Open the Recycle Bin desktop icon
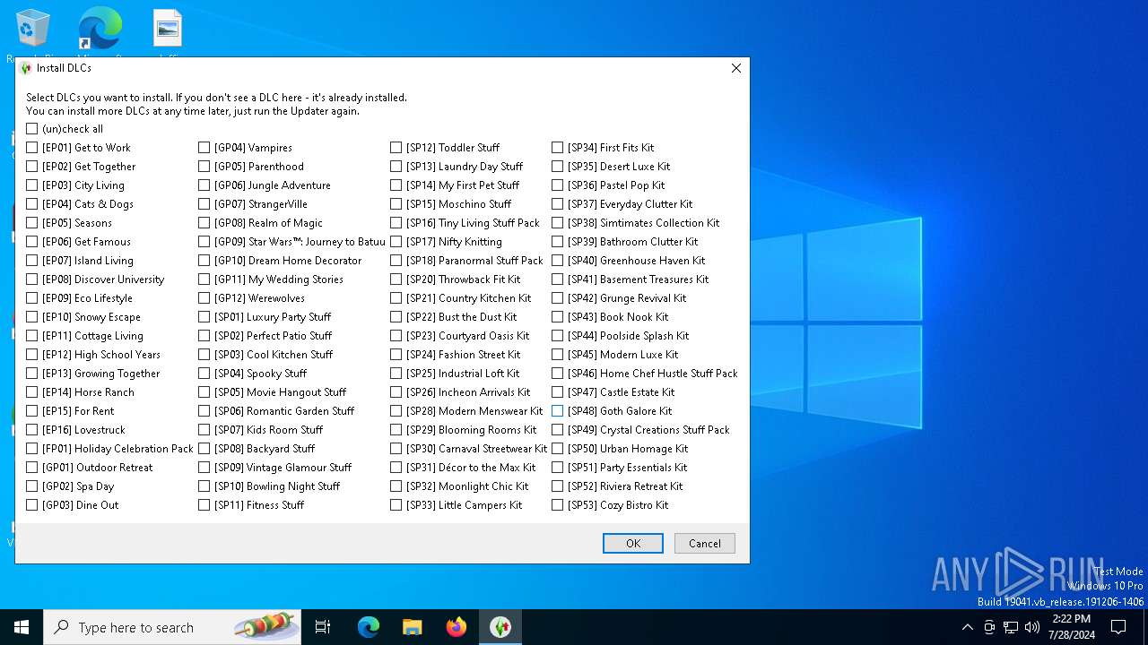 (32, 30)
